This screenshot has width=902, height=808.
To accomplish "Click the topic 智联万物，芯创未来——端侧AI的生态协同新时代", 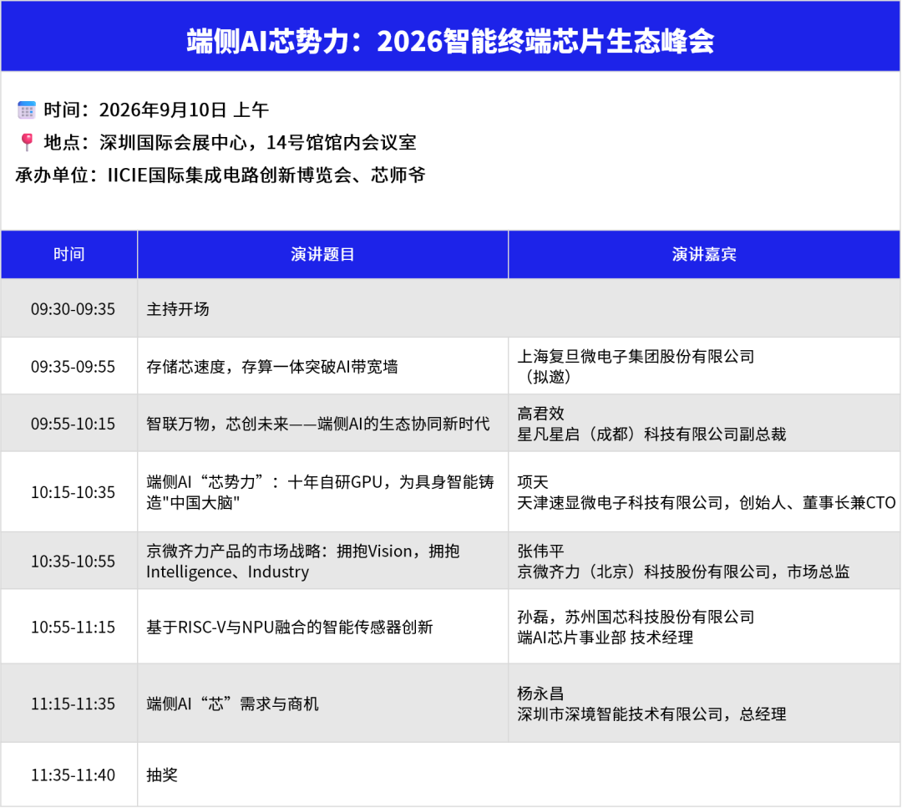I will point(318,424).
